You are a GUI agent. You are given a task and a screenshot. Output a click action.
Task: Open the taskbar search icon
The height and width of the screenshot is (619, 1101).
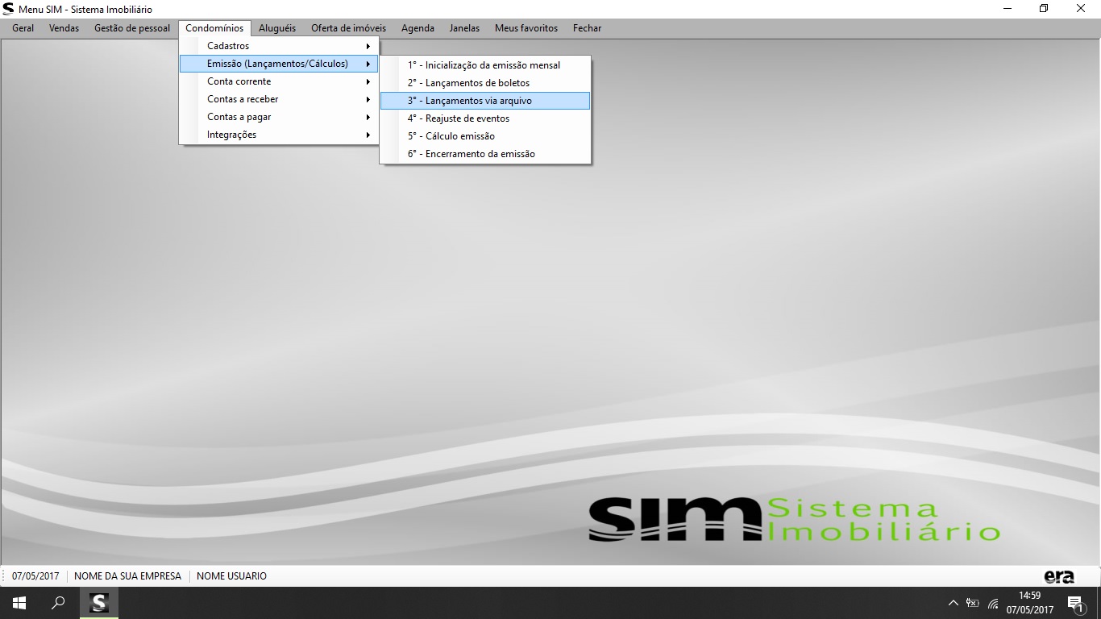(x=58, y=603)
